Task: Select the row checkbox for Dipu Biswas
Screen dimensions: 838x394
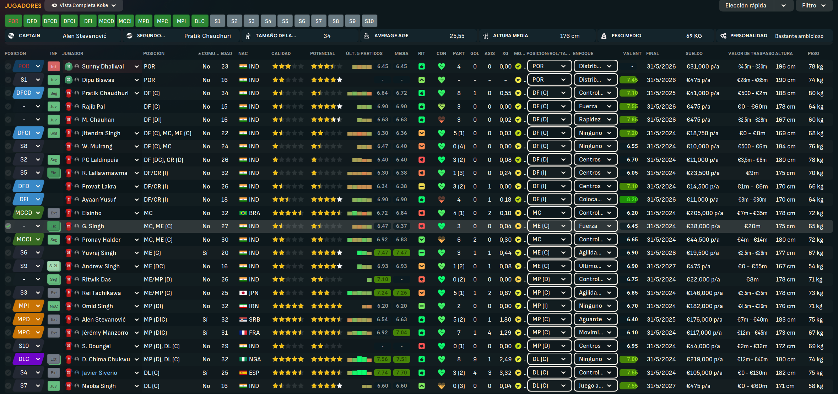Action: (x=8, y=80)
